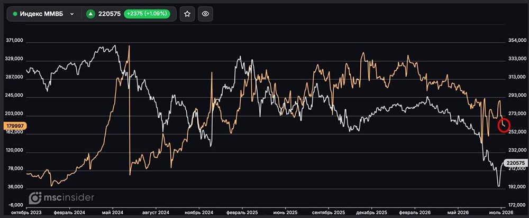Click the orange 179997 price label

(x=14, y=126)
